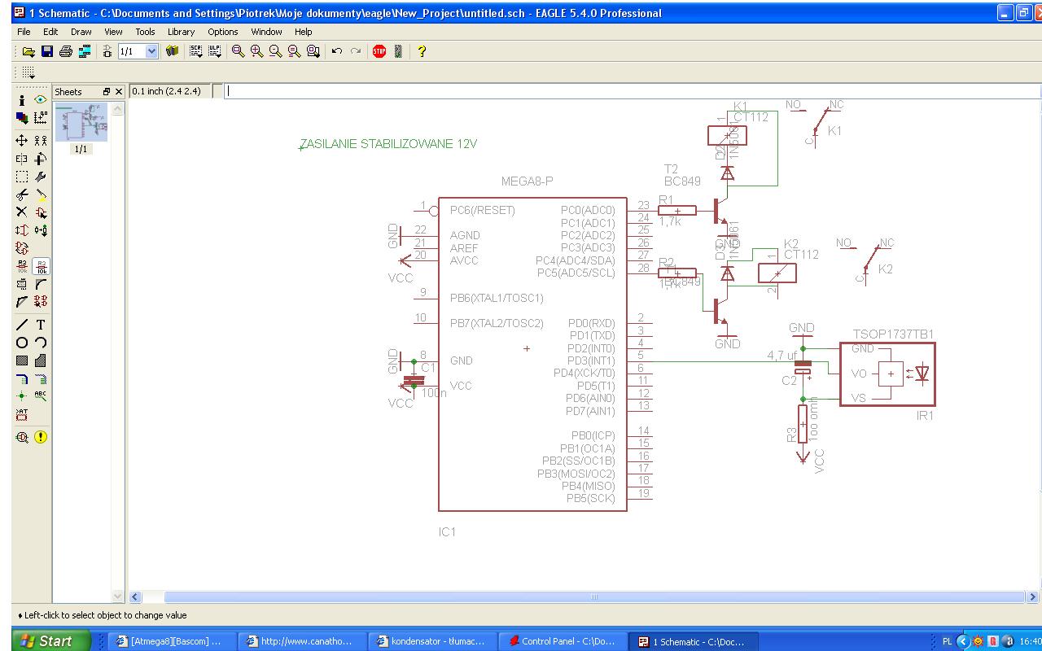Undock the Sheets panel
The width and height of the screenshot is (1042, 651).
click(x=107, y=92)
